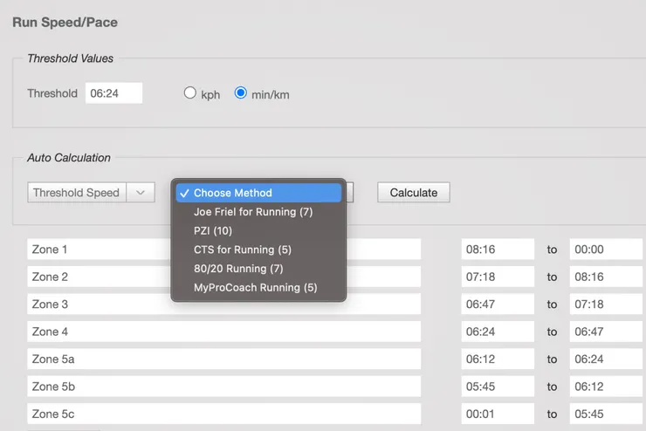This screenshot has height=431, width=646.
Task: Click Zone 5a end pace 06:24
Action: tap(606, 359)
